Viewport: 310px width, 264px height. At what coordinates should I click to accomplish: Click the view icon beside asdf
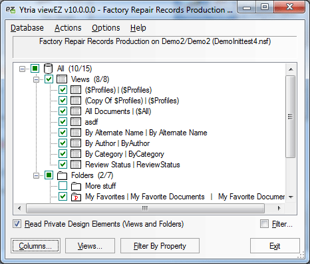pyautogui.click(x=76, y=122)
